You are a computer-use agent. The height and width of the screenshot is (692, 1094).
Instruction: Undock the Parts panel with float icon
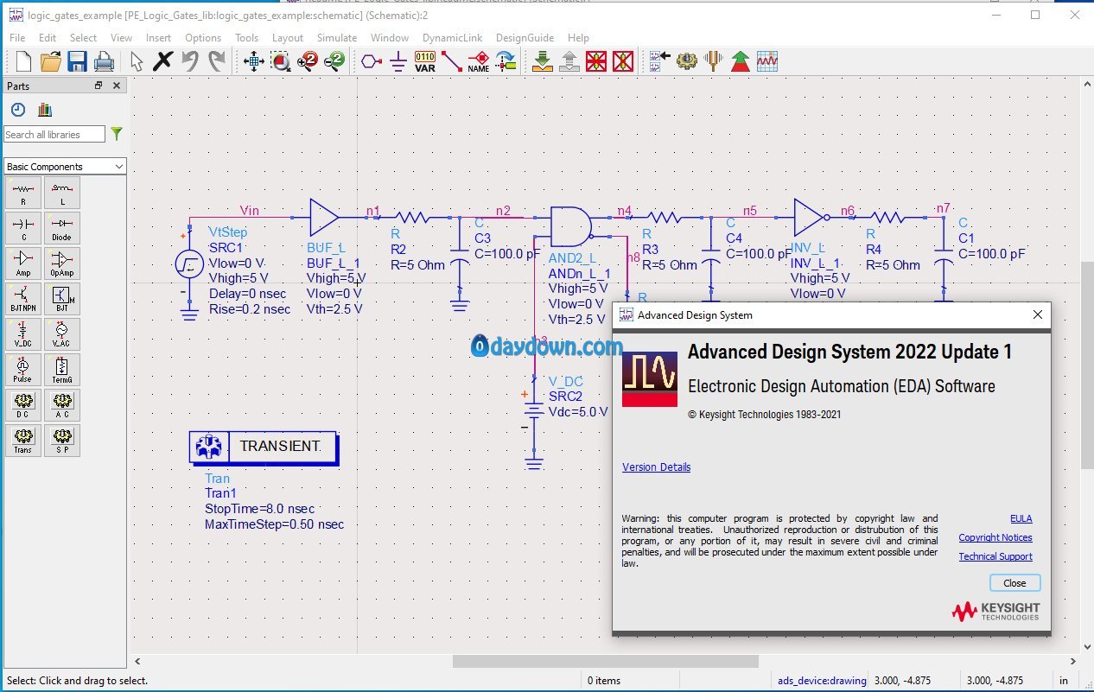click(x=99, y=86)
